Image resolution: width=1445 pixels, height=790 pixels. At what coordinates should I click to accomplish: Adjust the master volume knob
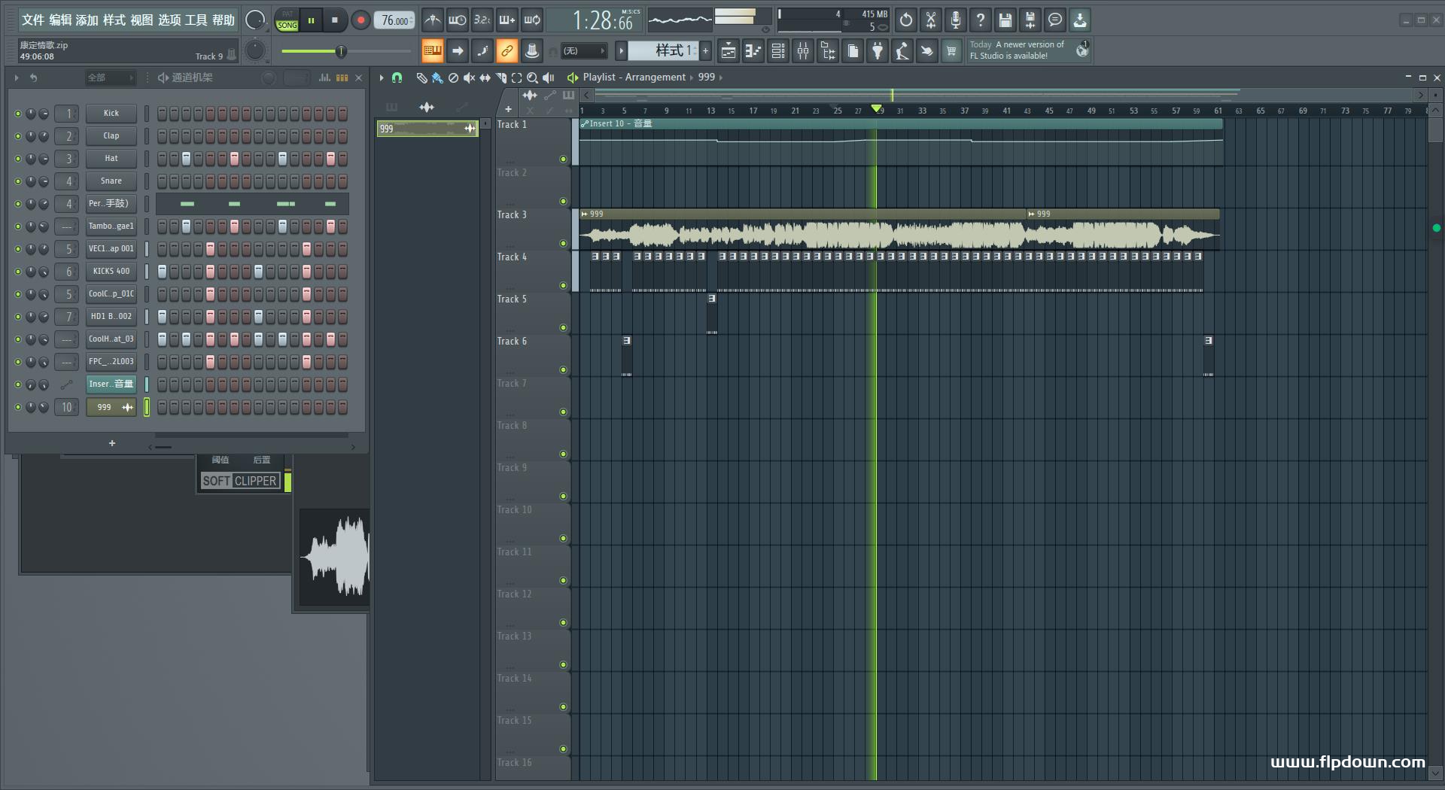point(256,20)
